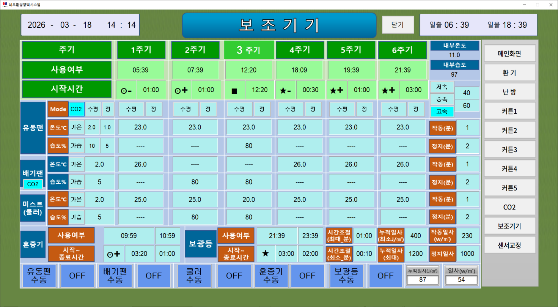Click the 배기팬 수동 button

click(115, 276)
